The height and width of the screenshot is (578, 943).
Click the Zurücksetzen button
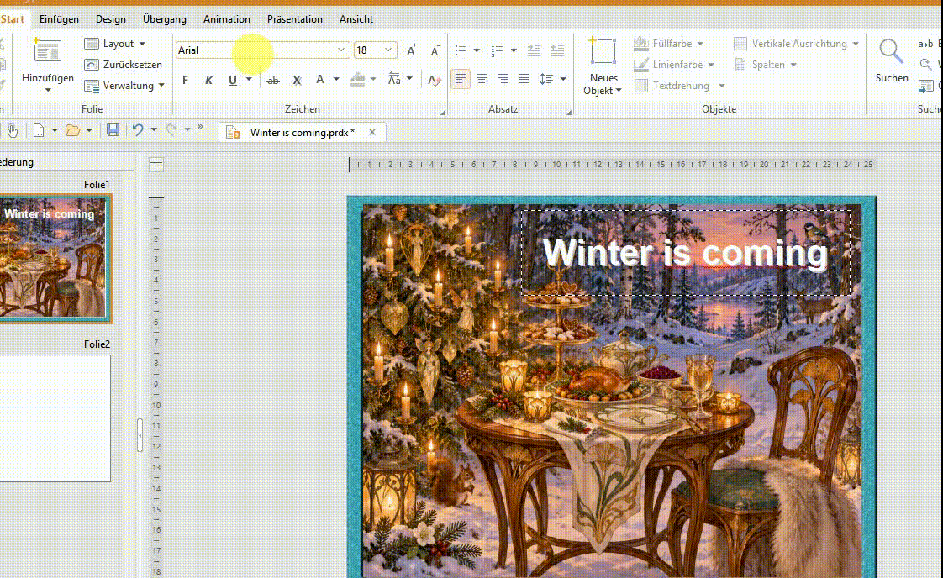pos(124,65)
